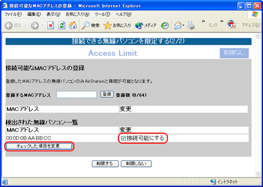Click the 制限しない button
The width and height of the screenshot is (263, 187).
coord(136,164)
